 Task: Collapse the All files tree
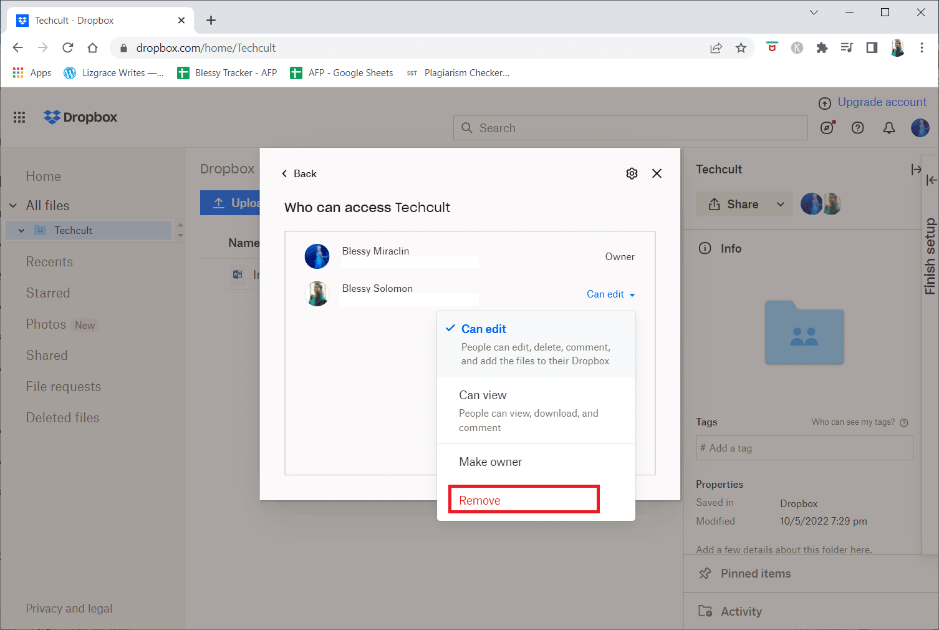pos(13,206)
